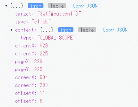Select the screenY 283 value

coord(44,85)
